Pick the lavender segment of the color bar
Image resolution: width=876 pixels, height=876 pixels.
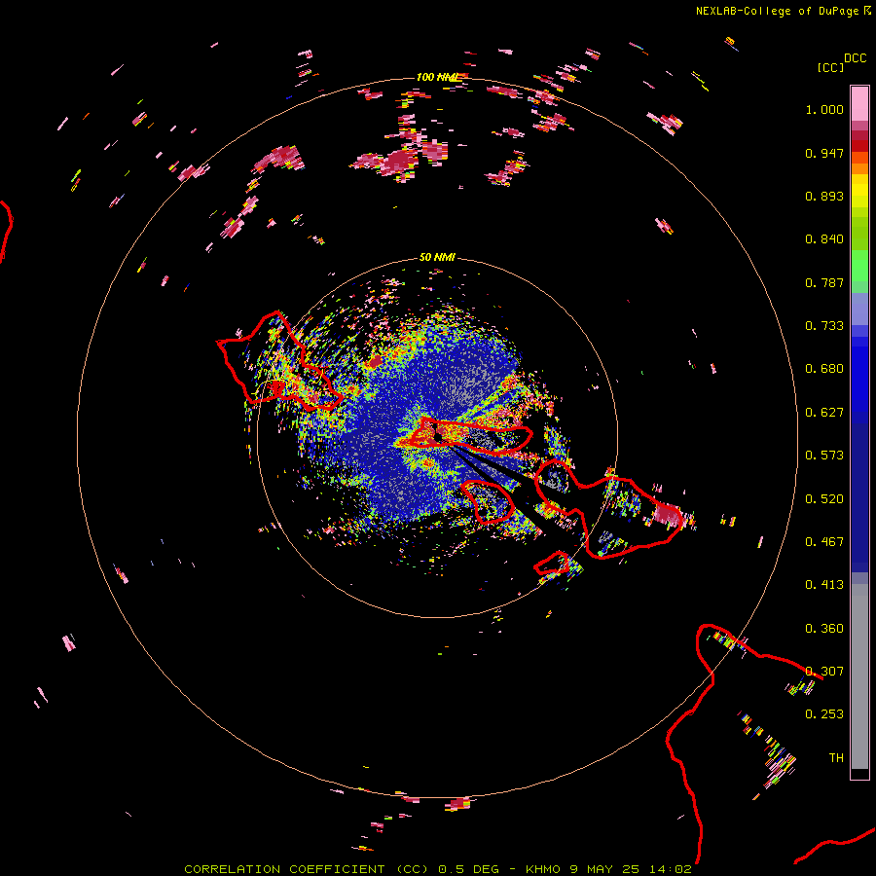[x=859, y=310]
